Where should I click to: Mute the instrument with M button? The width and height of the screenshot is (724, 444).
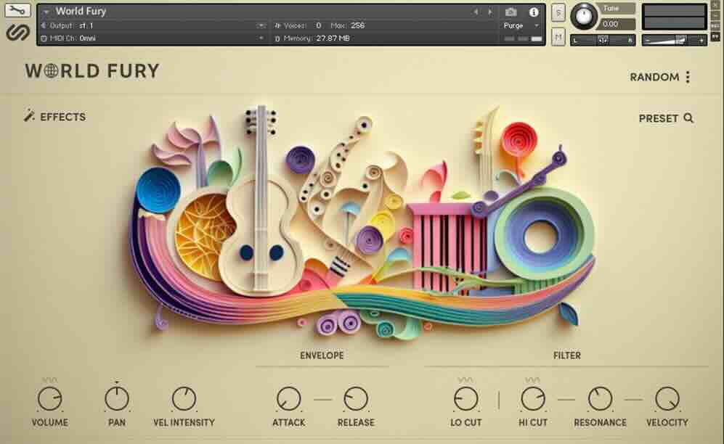558,36
